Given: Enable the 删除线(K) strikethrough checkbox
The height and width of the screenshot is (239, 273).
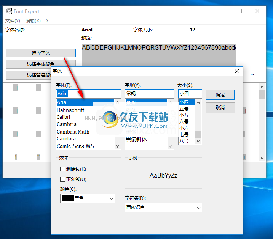Looking at the screenshot, I should coord(62,169).
